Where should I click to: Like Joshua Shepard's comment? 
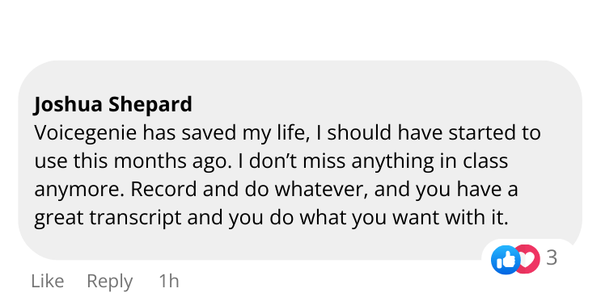tap(48, 281)
